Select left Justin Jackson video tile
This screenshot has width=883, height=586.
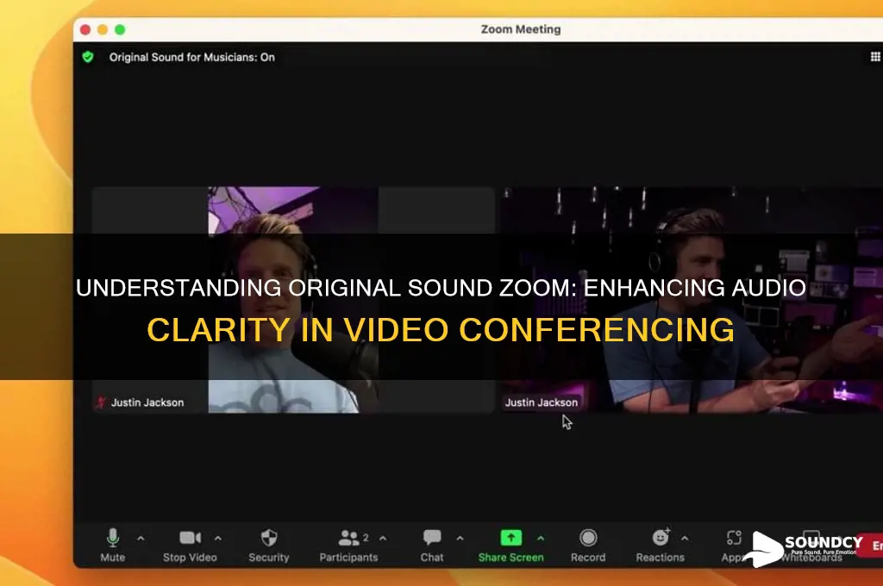[293, 300]
